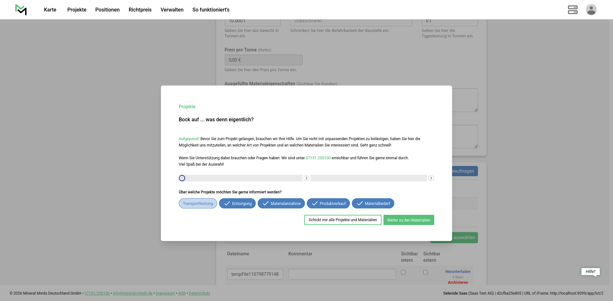Click step 1 circle in progress bar
This screenshot has width=613, height=301.
(x=182, y=178)
